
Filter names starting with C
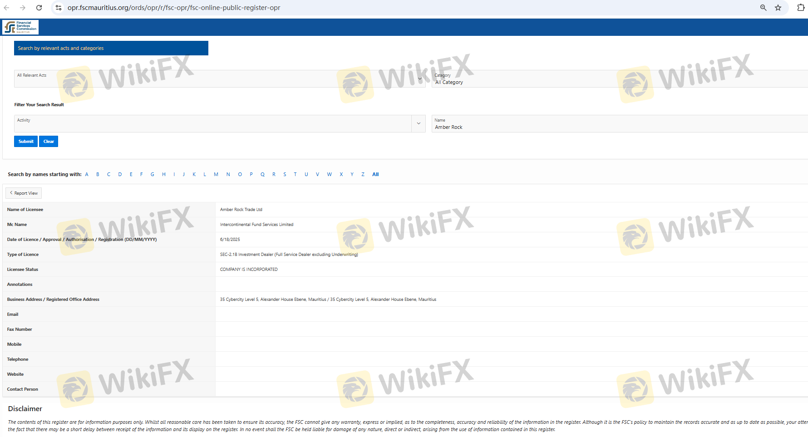109,174
